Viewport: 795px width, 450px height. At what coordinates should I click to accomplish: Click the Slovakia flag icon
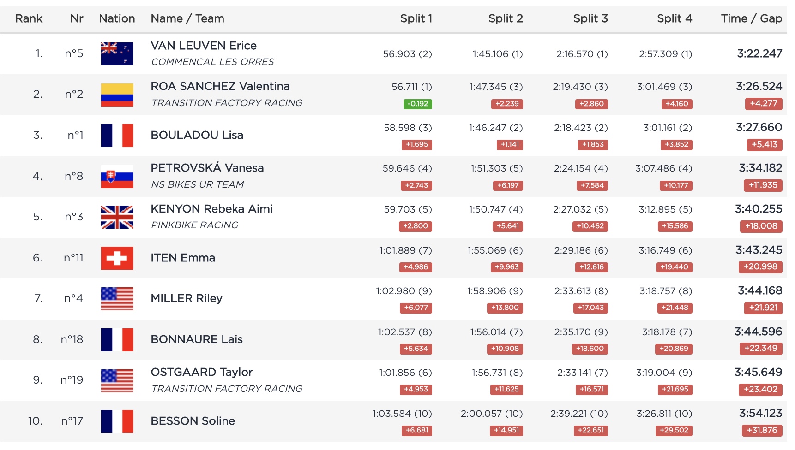(x=117, y=177)
